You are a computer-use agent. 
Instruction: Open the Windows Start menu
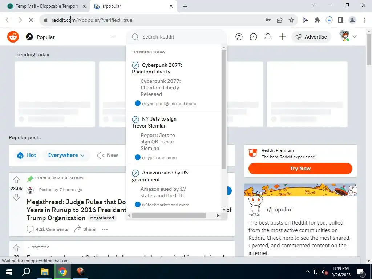click(9, 272)
